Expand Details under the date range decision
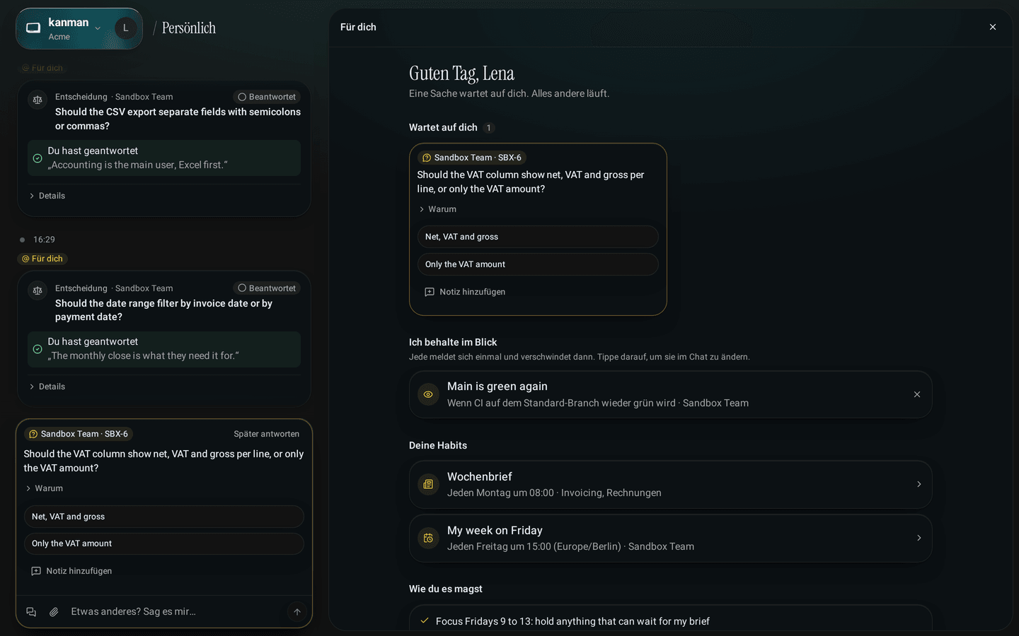Screen dimensions: 1019x636 pos(47,387)
